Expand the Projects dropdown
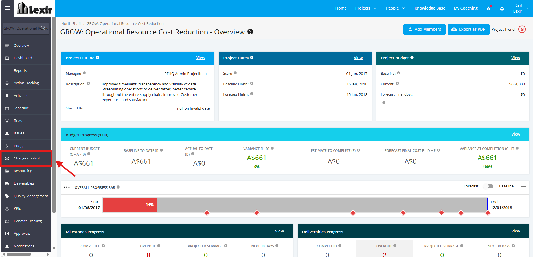Screen dimensions: 533x257 click(x=366, y=8)
